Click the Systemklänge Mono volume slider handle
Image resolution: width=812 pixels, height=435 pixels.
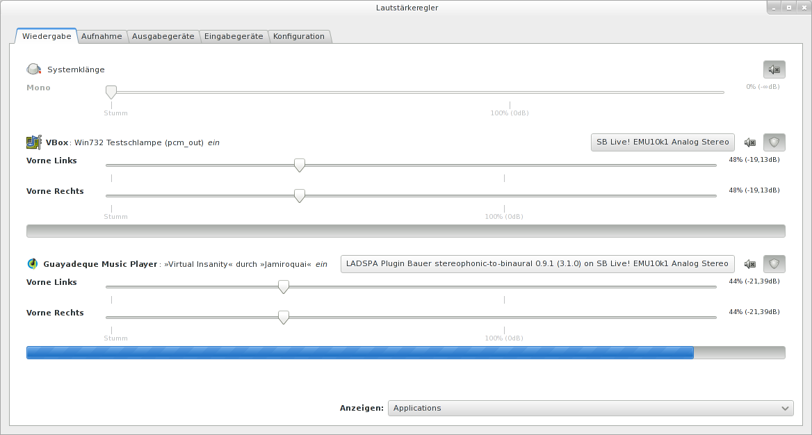pyautogui.click(x=111, y=92)
